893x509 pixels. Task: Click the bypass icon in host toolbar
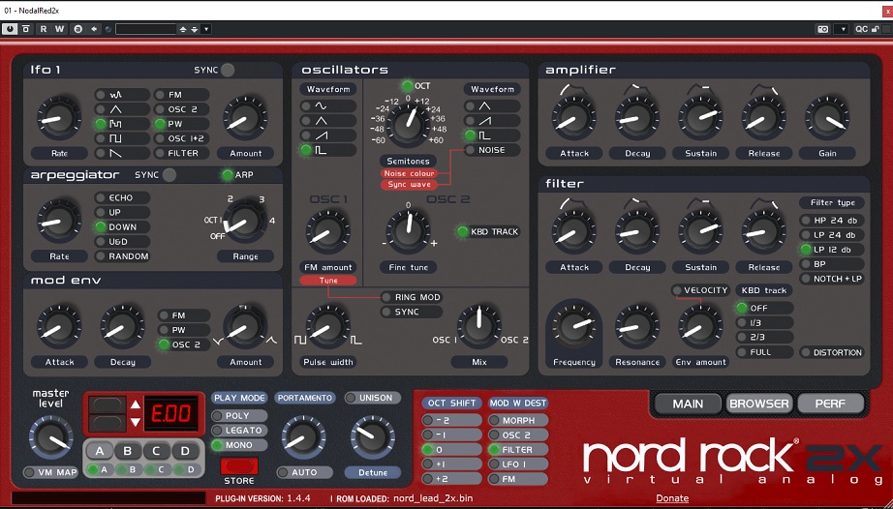point(25,29)
